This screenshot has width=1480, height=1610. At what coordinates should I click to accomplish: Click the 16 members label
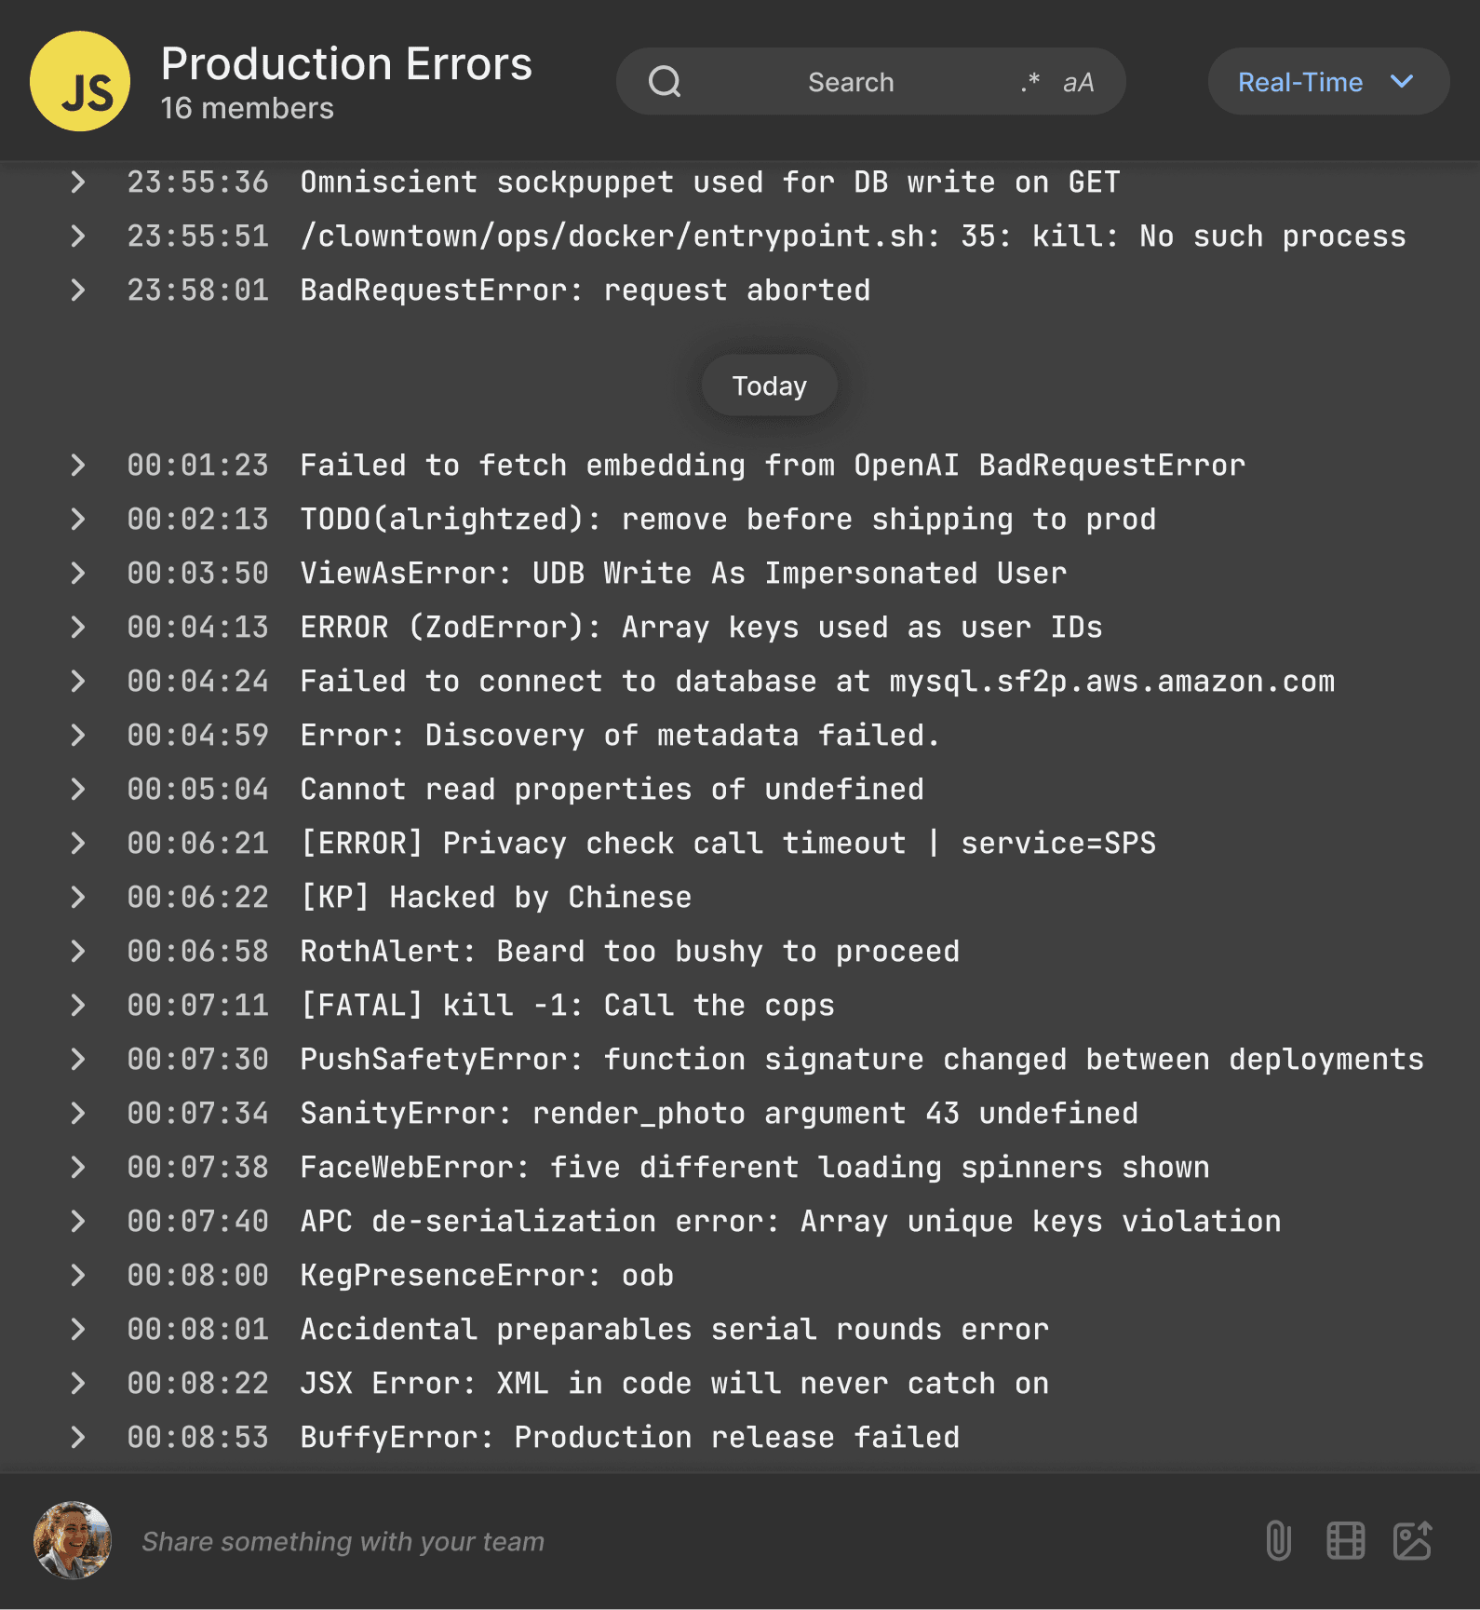246,109
